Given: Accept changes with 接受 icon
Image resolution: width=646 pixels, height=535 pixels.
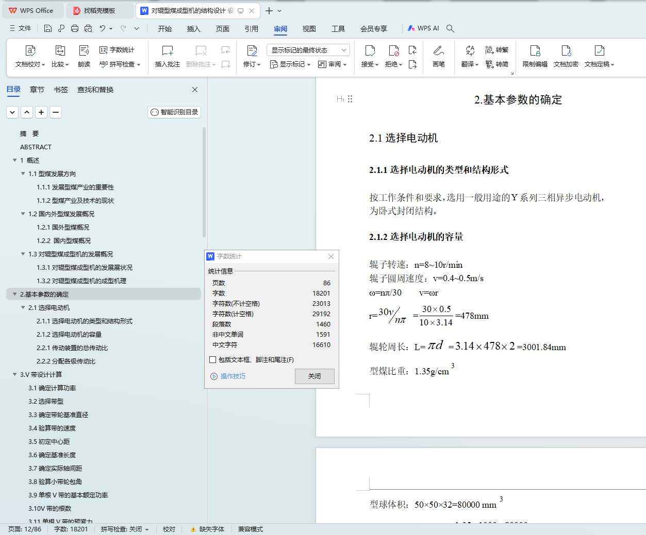Looking at the screenshot, I should click(x=370, y=50).
